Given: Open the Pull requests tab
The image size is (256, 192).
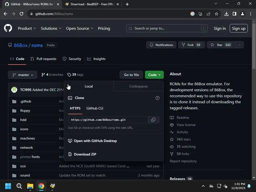Looking at the screenshot, I should 43,59.
